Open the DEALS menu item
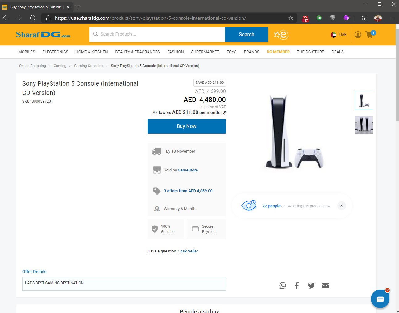 [x=338, y=52]
